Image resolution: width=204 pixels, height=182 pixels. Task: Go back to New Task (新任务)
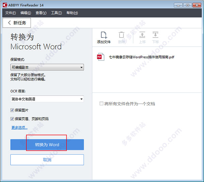[17, 23]
